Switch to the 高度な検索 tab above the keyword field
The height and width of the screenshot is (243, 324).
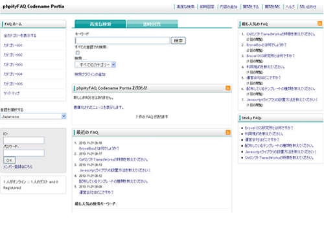[100, 24]
